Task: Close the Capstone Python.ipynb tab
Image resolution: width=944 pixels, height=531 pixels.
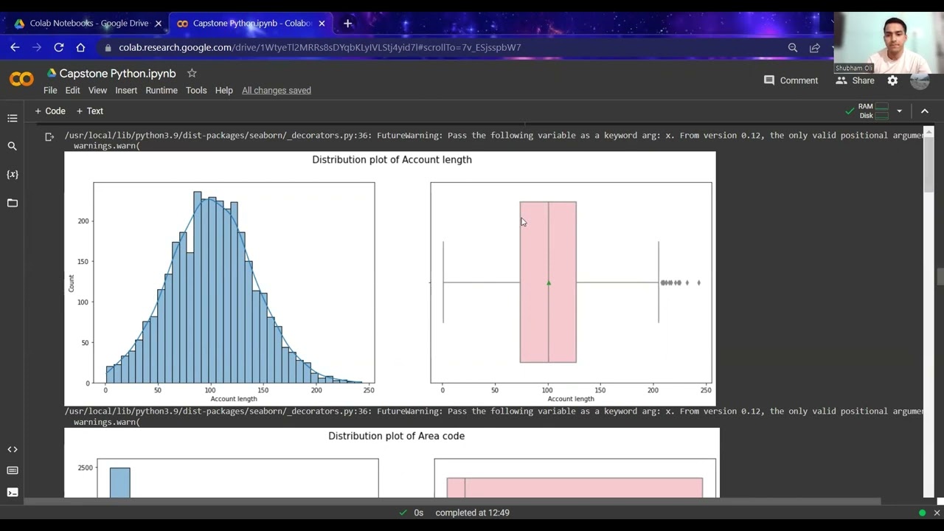Action: [x=322, y=23]
